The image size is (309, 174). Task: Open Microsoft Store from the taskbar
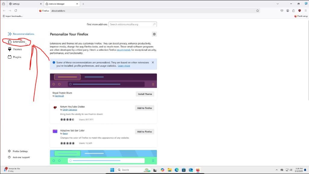[184, 170]
